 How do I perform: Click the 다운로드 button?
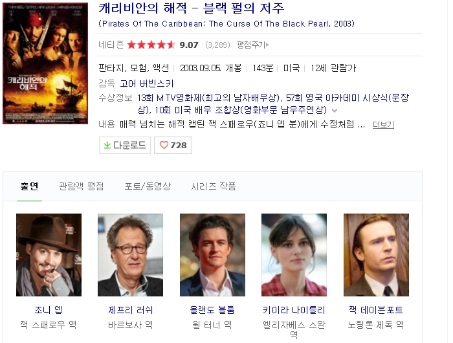(125, 145)
